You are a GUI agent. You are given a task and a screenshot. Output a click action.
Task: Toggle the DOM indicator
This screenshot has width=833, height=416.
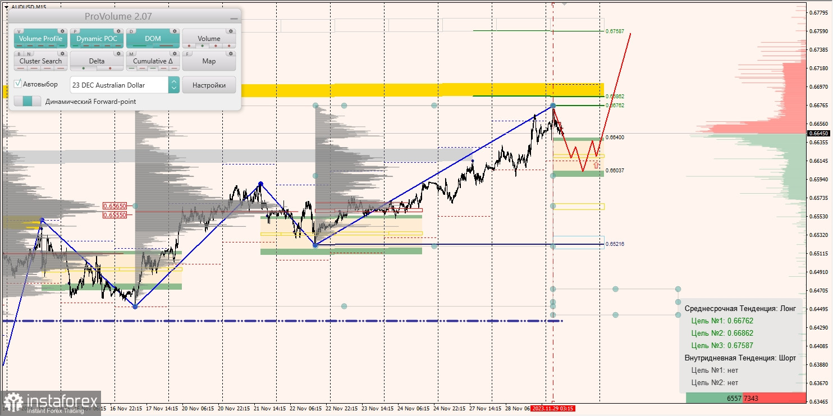point(153,39)
